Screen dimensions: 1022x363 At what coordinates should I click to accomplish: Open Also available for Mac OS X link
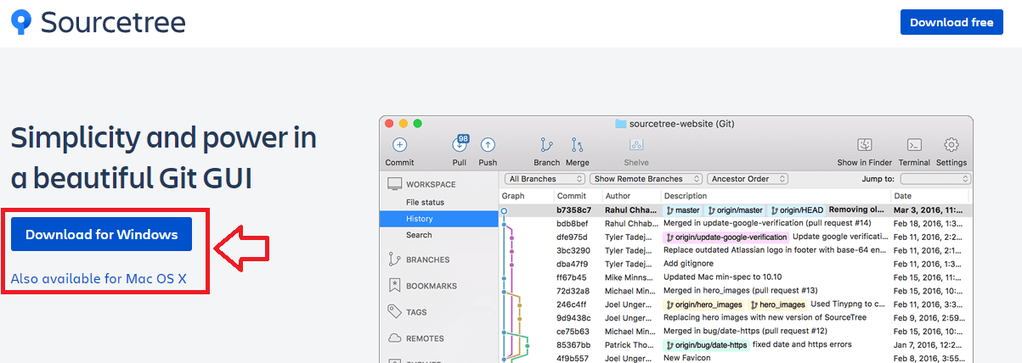click(x=99, y=278)
